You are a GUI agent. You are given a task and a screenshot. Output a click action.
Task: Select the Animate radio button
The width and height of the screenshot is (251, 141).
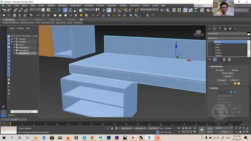tap(230, 70)
